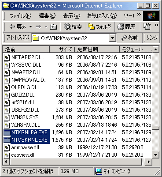The height and width of the screenshot is (177, 162).
Task: Click the 5.0.2195.7135 version cell
Action: pyautogui.click(x=136, y=125)
